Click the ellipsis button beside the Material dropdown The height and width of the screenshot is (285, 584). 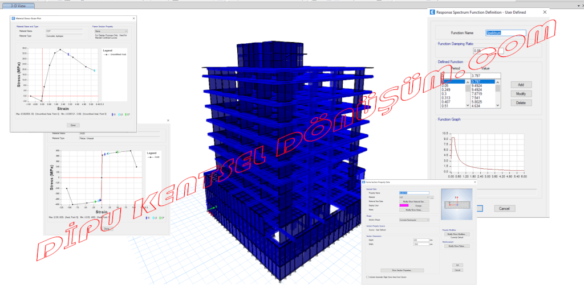point(432,197)
